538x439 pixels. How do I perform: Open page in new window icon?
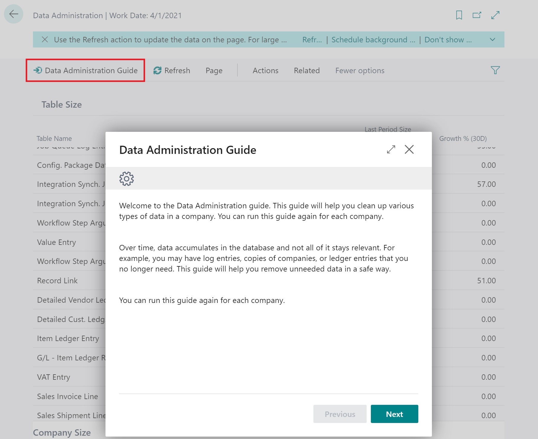pos(477,15)
